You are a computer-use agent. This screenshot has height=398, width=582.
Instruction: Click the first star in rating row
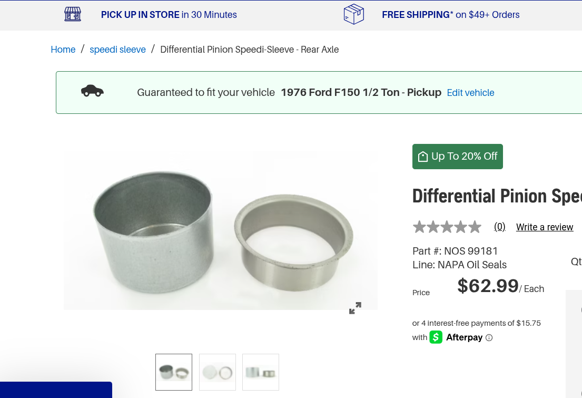click(419, 227)
